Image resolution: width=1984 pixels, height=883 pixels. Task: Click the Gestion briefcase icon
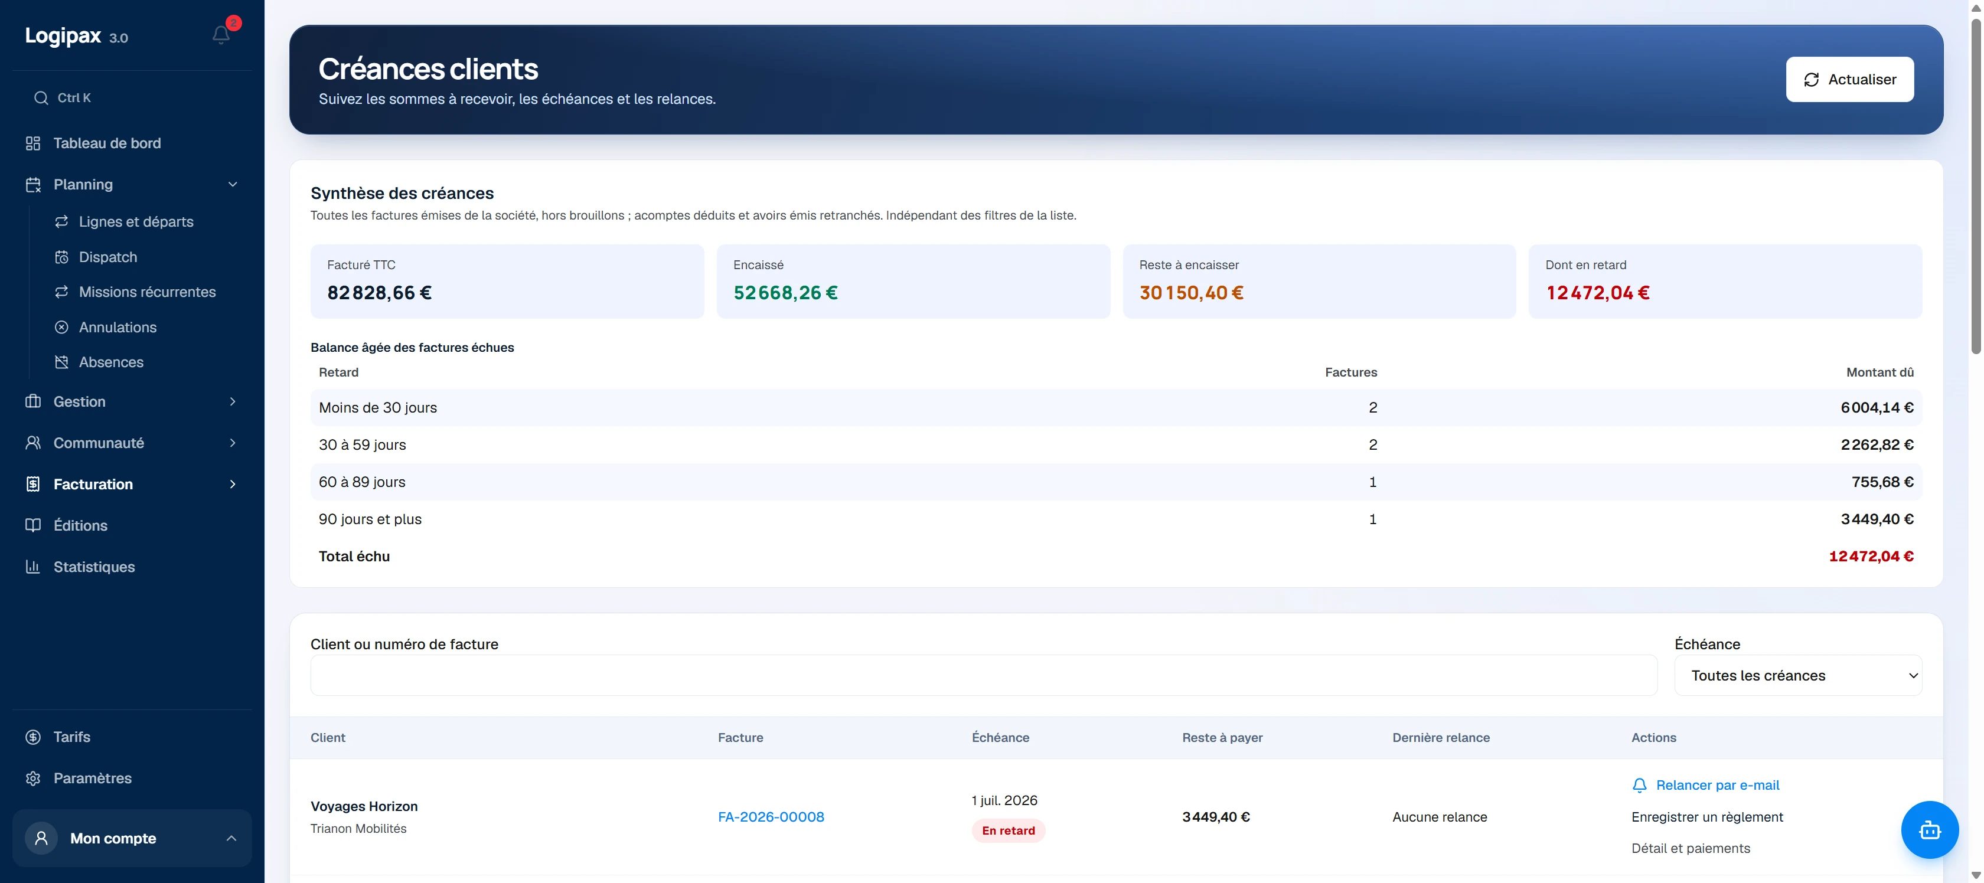coord(33,402)
